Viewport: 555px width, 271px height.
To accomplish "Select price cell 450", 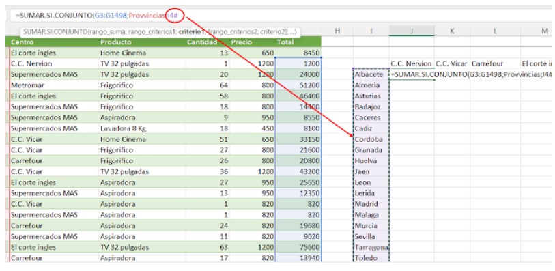I will point(252,128).
